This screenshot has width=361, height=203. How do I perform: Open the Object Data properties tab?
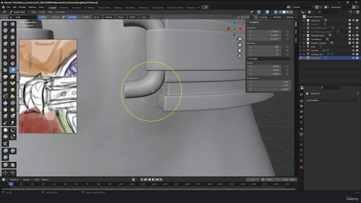pos(301,156)
